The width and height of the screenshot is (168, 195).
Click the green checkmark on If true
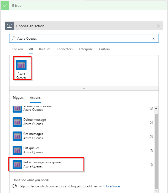point(5,6)
